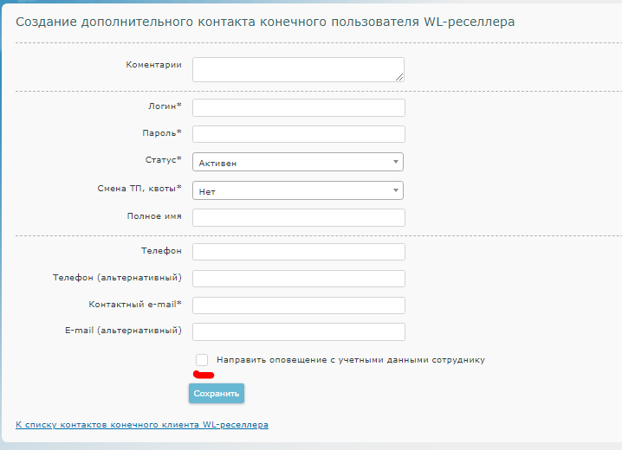Screen dimensions: 622x450
Task: Enable the Направить оповещение checkbox
Action: (202, 360)
